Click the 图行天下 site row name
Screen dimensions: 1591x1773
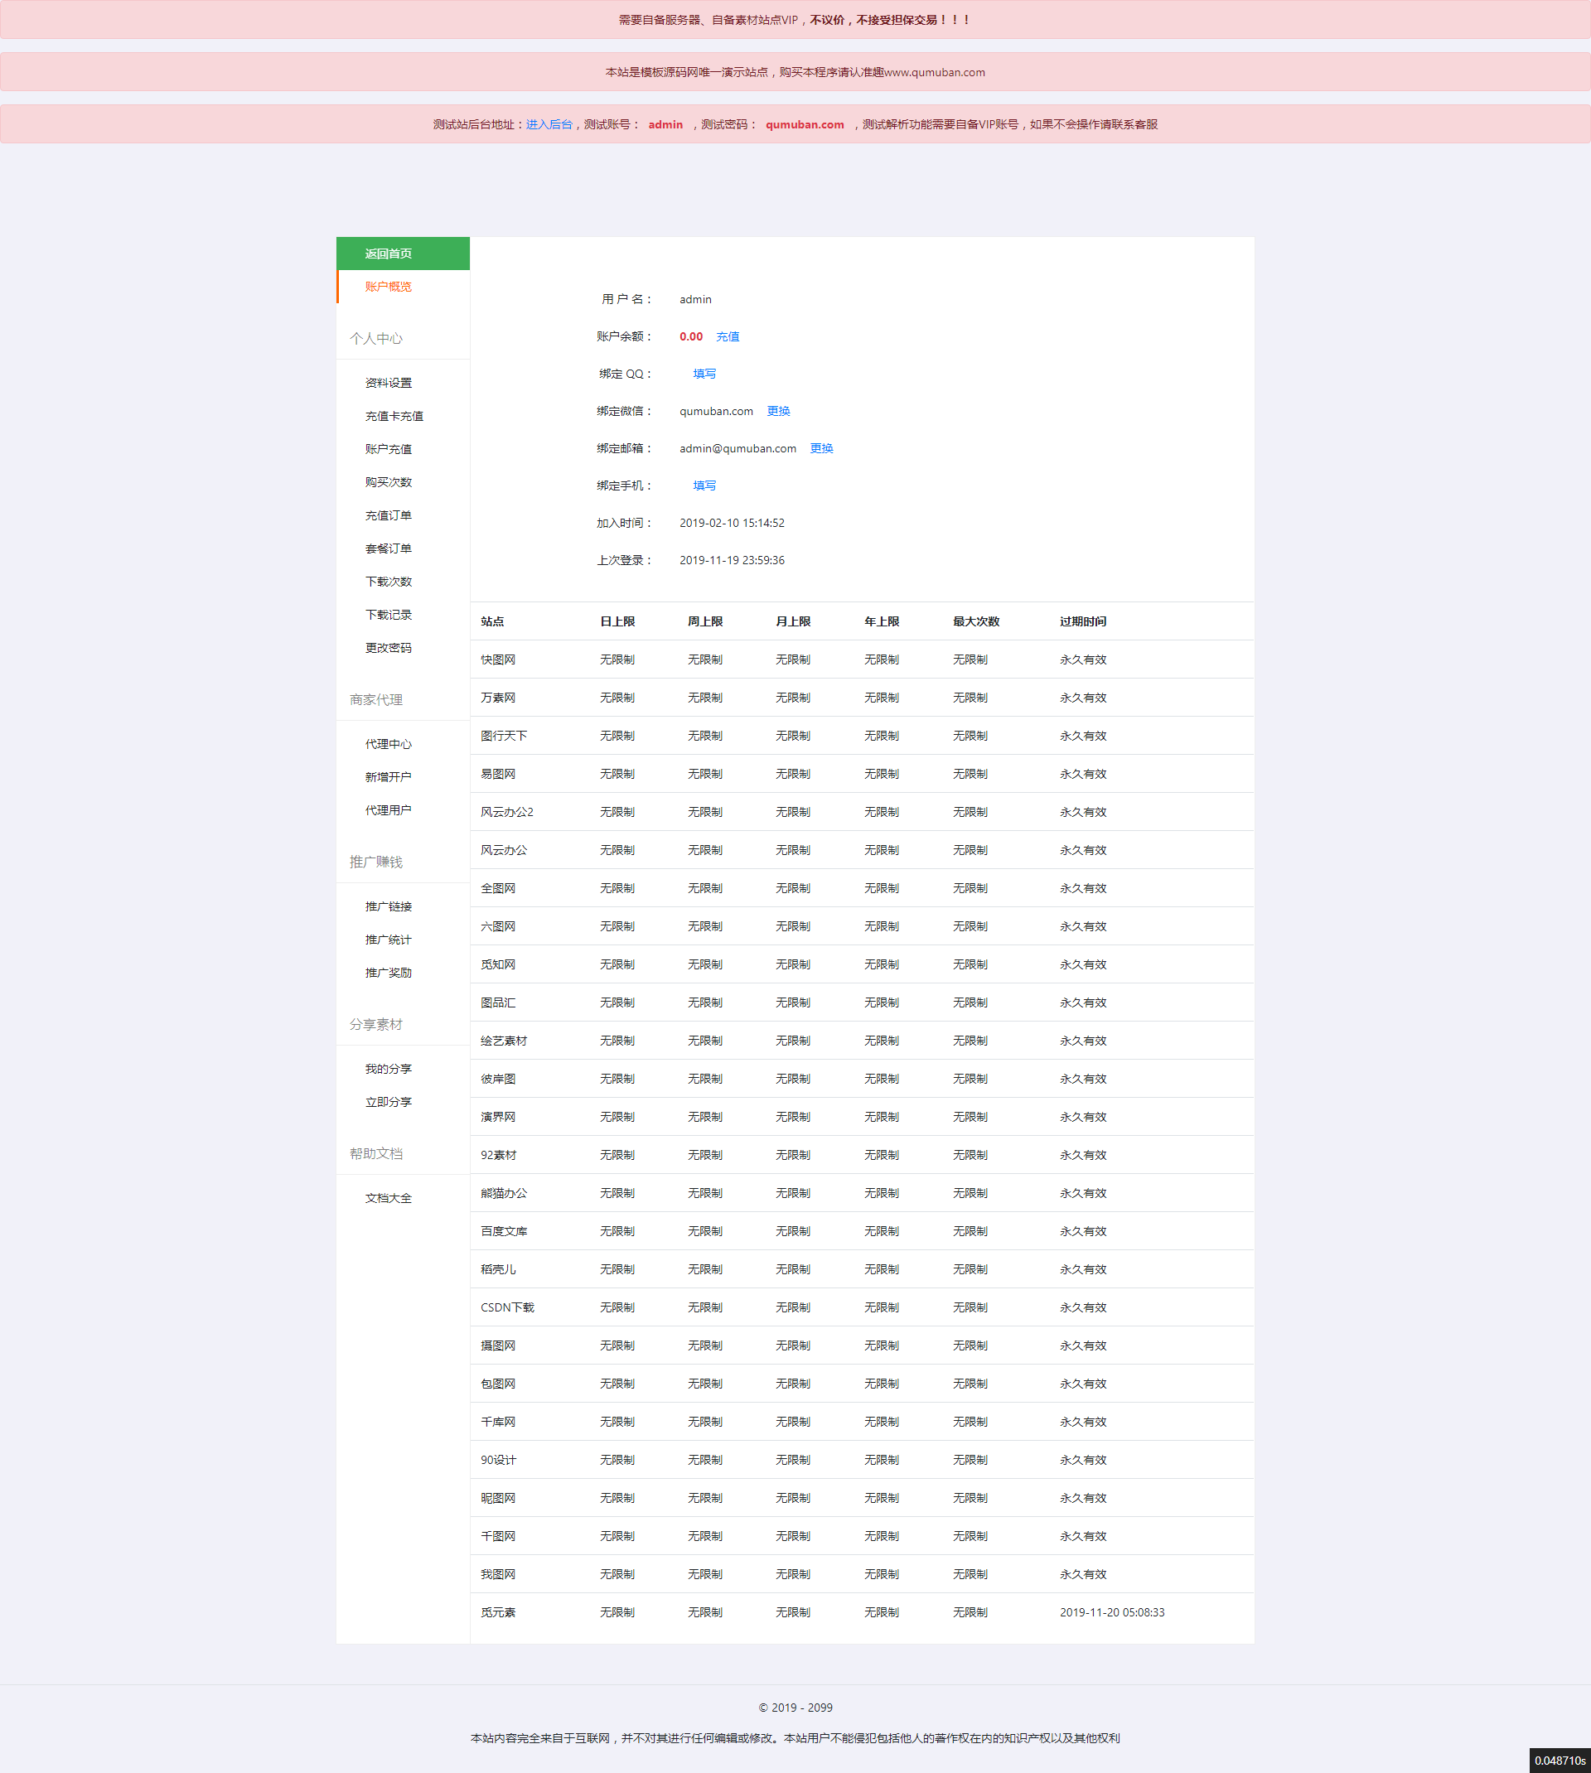pyautogui.click(x=504, y=736)
